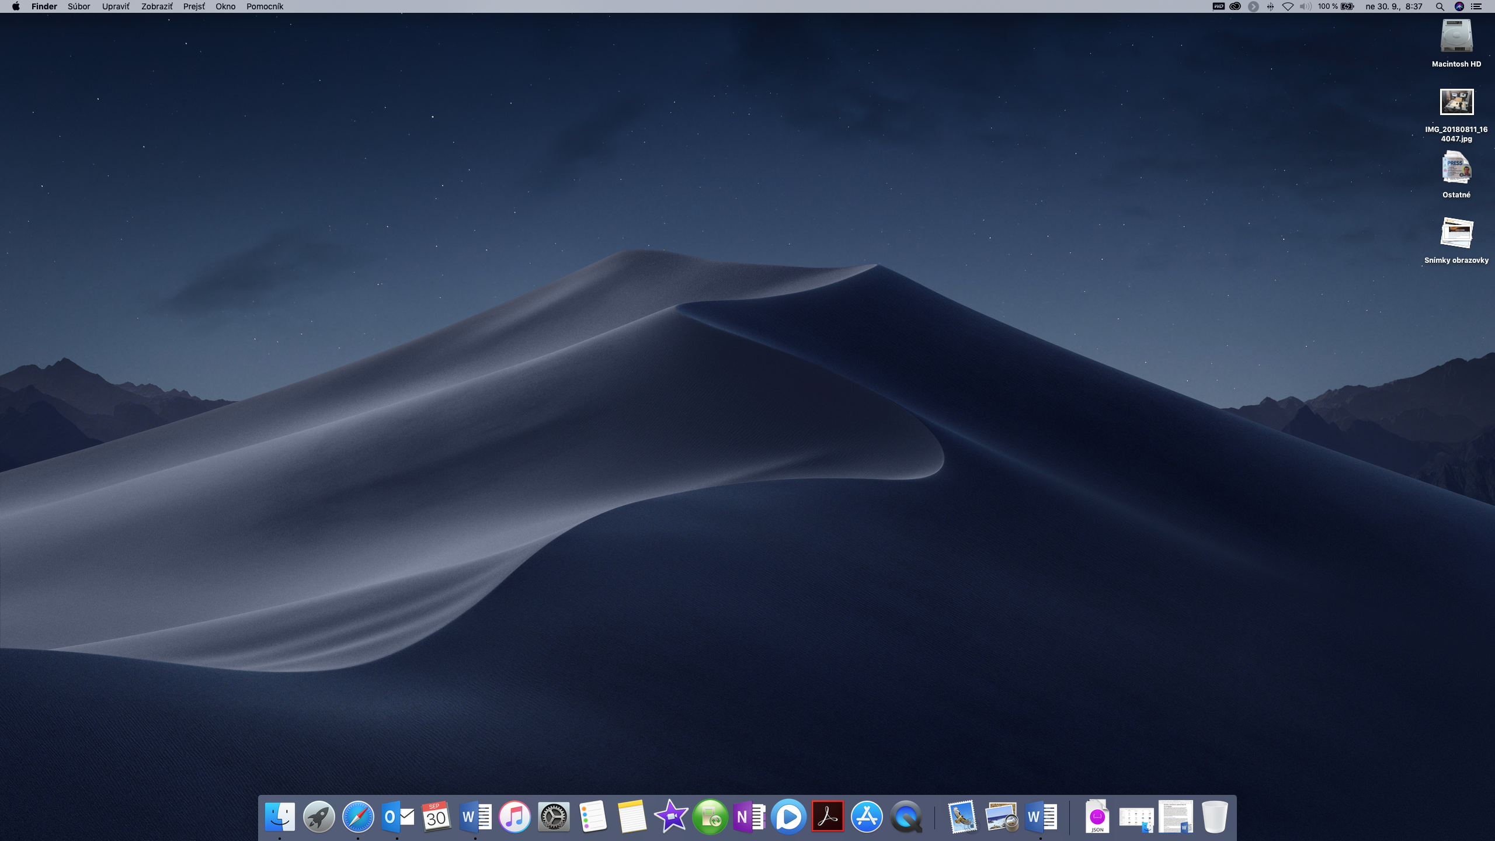Open the Apple menu
The height and width of the screenshot is (841, 1495).
[16, 6]
